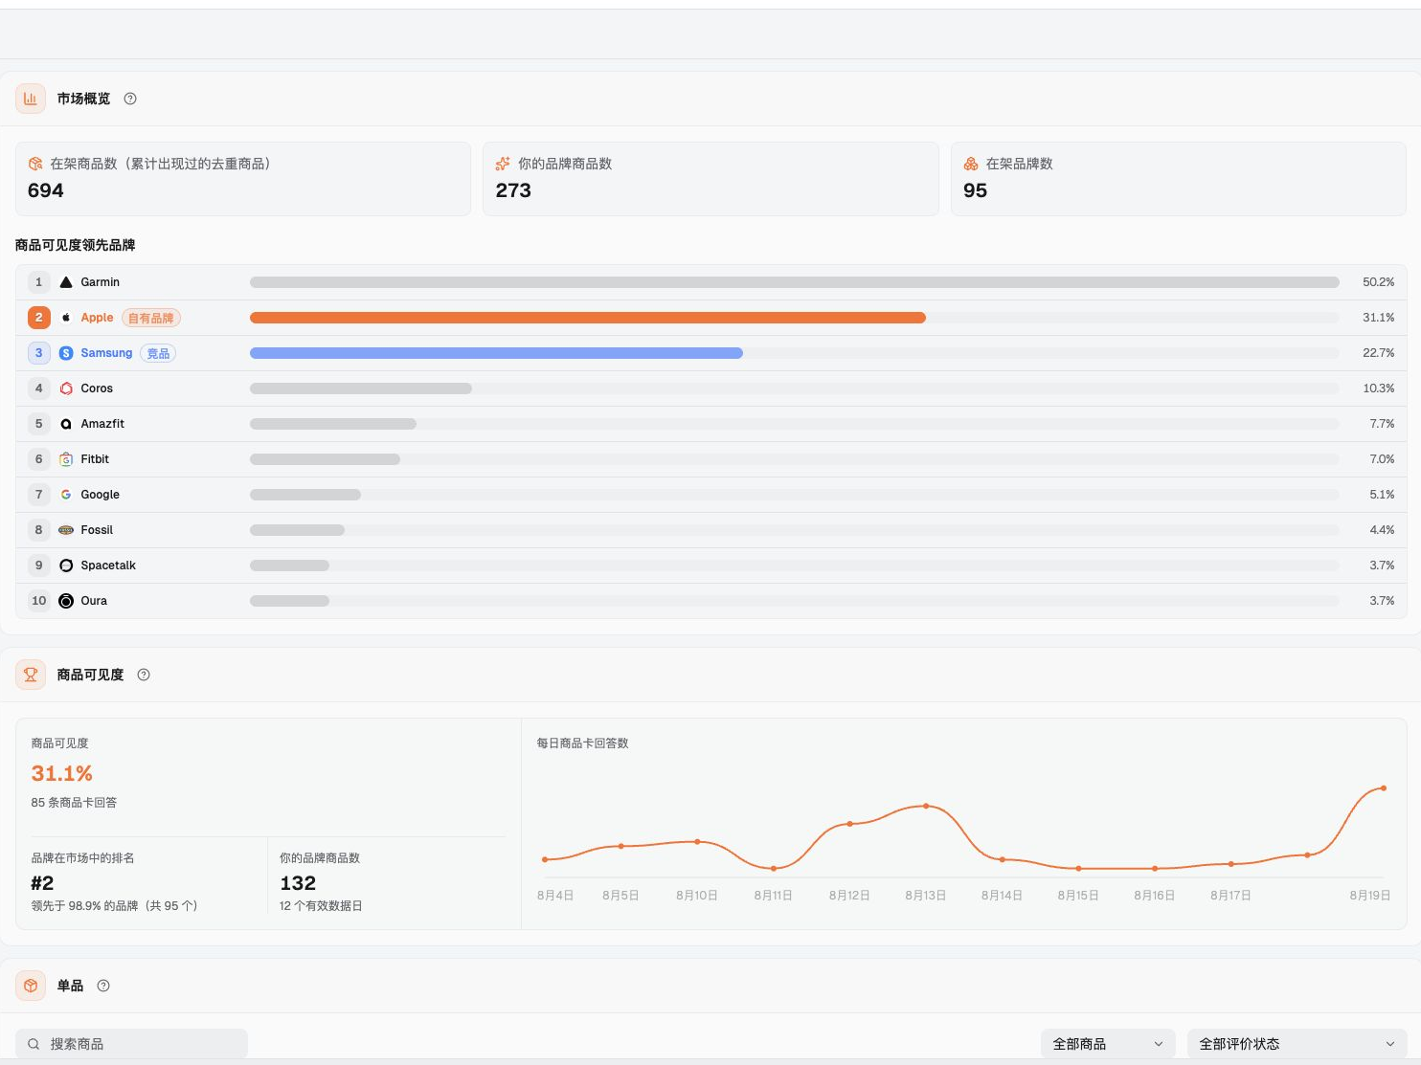
Task: Click the 4.4% value for Fossil
Action: (x=1382, y=530)
